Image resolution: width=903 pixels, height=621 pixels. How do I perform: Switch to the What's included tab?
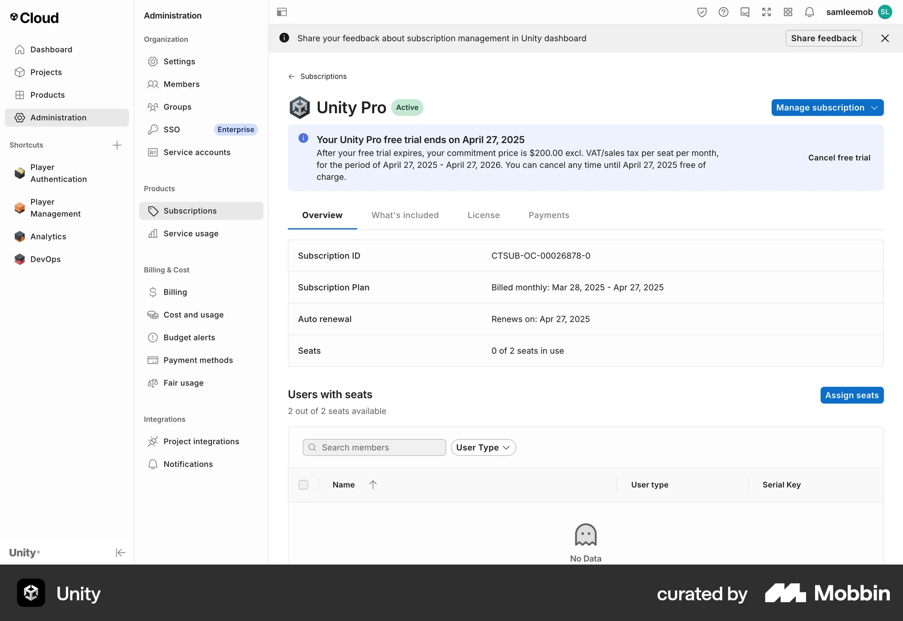[x=405, y=215]
